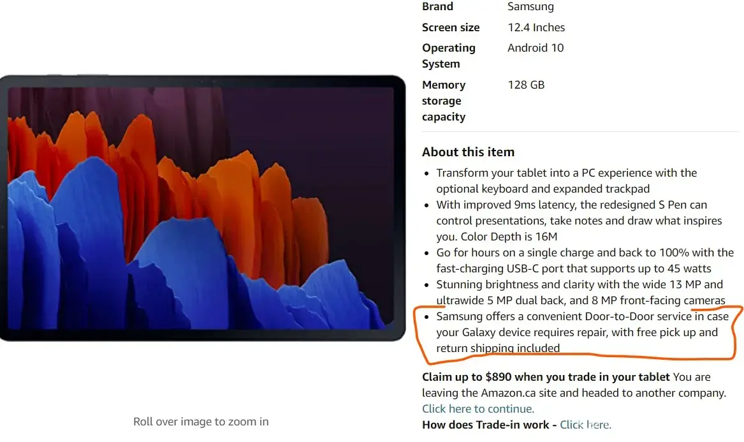Click the Android 10 operating system value
744x442 pixels.
536,48
